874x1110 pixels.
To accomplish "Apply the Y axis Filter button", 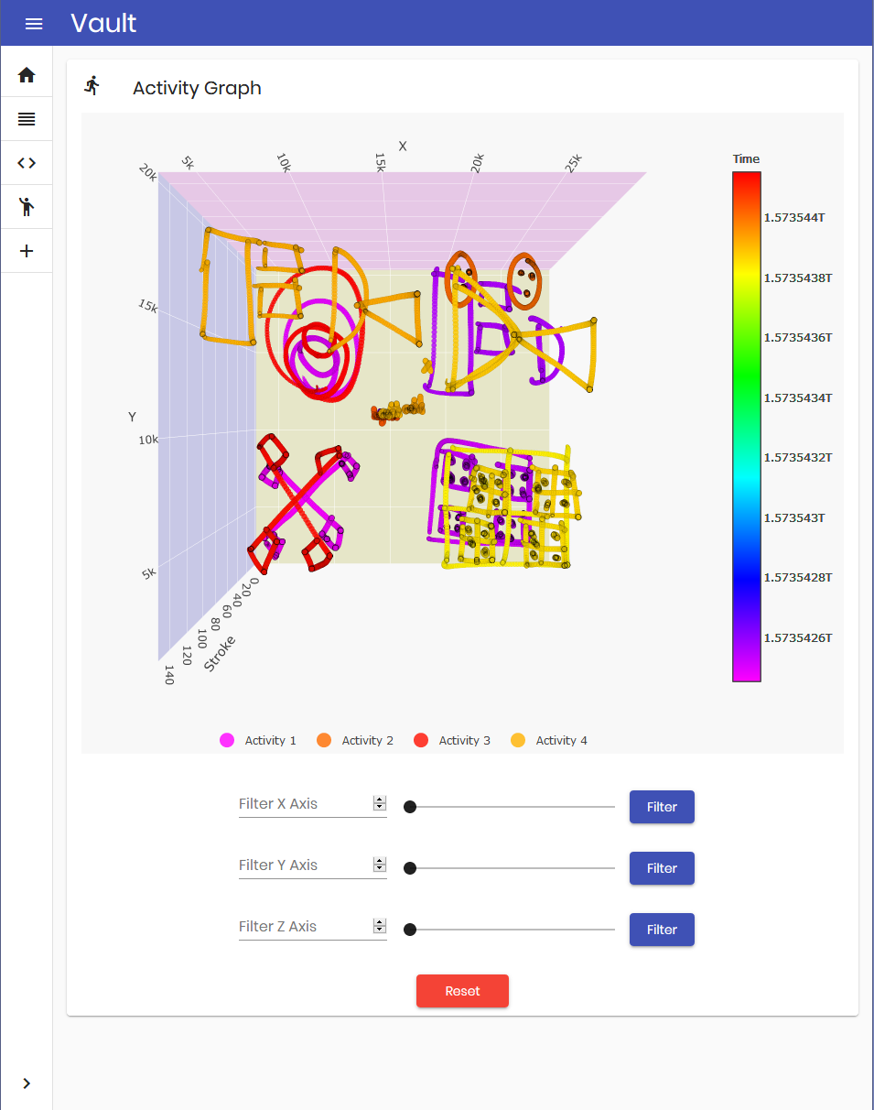I will [662, 868].
